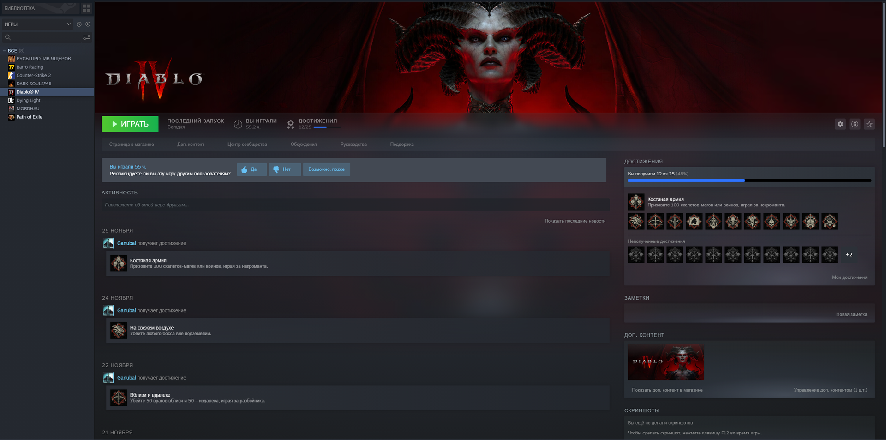Open Обсуждения tab
The image size is (886, 440).
(304, 145)
